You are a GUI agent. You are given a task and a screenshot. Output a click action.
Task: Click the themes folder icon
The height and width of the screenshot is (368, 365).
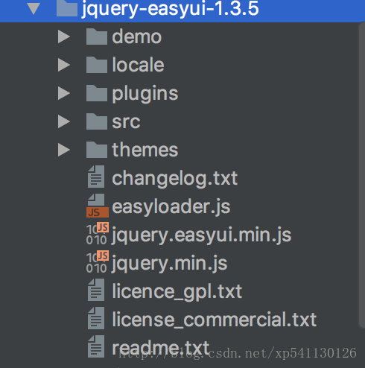(97, 150)
